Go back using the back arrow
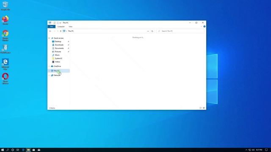271x152 pixels. 50,31
